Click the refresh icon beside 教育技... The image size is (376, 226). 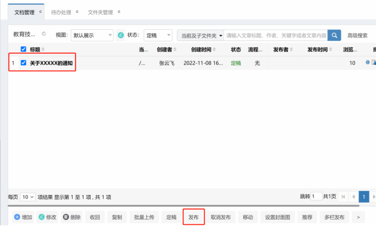pos(44,34)
